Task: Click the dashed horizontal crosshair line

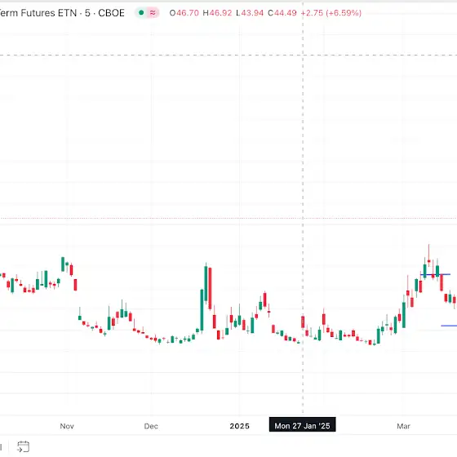Action: click(228, 55)
